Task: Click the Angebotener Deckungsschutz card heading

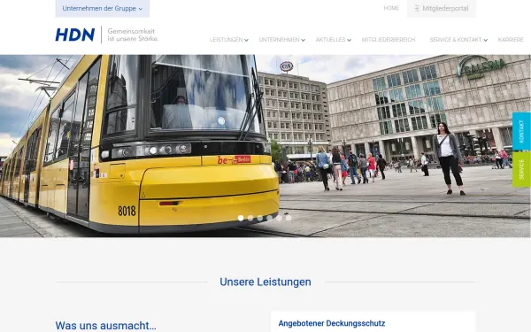Action: pyautogui.click(x=332, y=323)
